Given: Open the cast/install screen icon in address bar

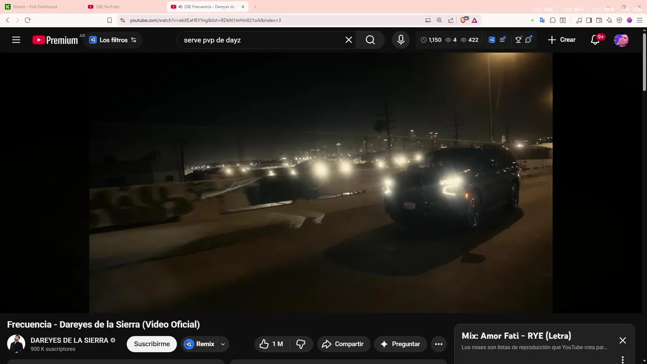Looking at the screenshot, I should pos(428,20).
